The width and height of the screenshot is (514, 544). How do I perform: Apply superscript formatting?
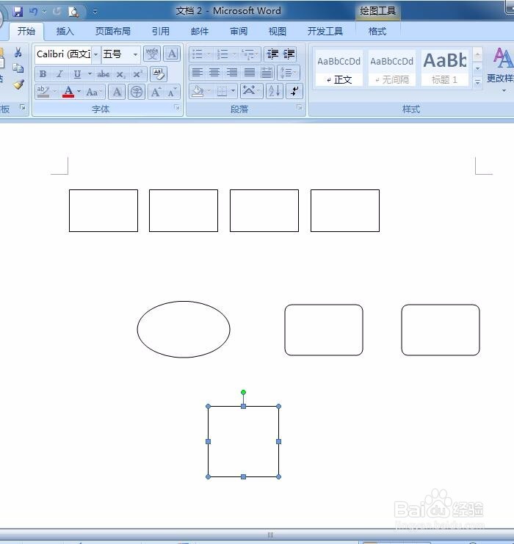[x=138, y=74]
